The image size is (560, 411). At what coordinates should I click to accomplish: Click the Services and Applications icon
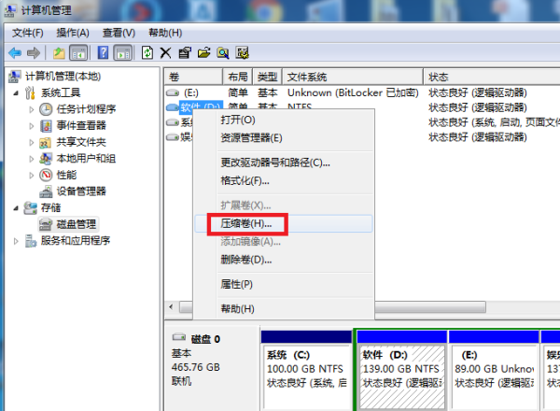(31, 241)
